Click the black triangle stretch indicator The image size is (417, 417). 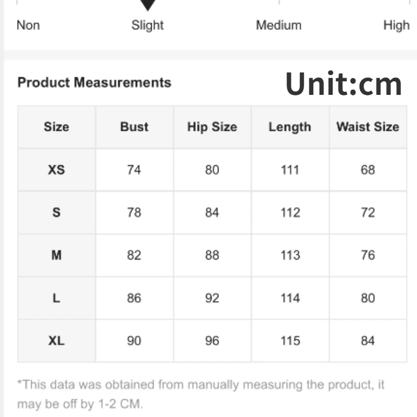148,5
